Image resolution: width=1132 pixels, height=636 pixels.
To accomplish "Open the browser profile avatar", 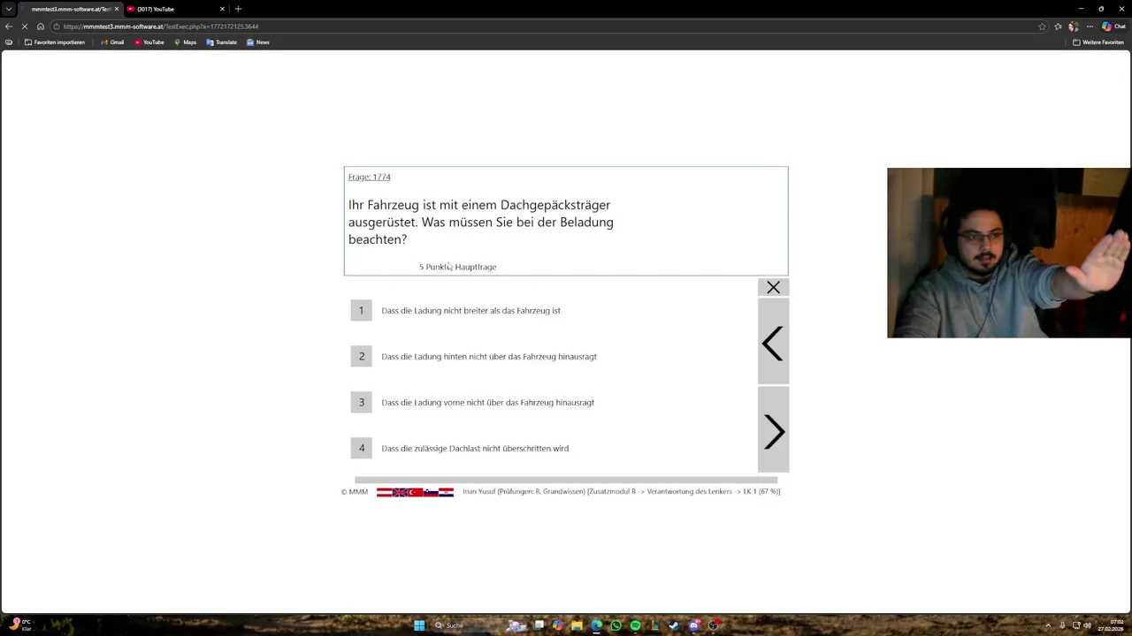I will point(1074,26).
